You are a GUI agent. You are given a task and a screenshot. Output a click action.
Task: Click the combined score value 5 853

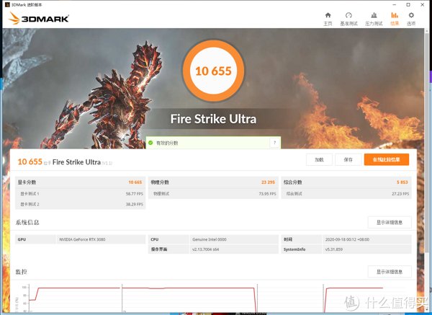[x=402, y=182]
